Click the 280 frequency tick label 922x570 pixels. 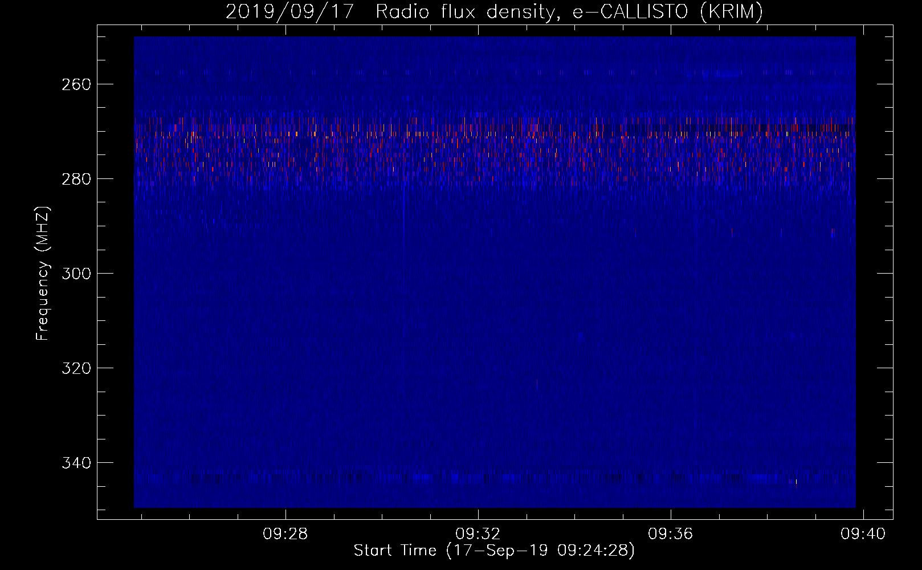tap(76, 179)
